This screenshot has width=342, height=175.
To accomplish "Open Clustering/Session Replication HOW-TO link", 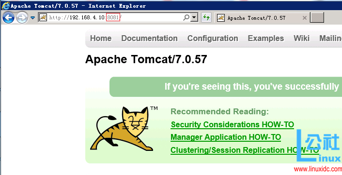I will point(245,150).
